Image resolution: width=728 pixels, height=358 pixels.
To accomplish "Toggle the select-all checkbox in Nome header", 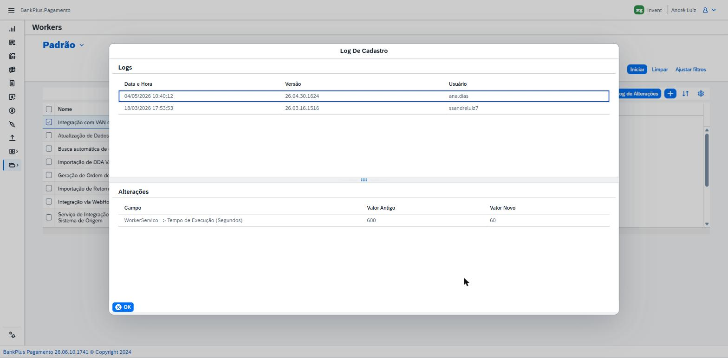I will click(x=49, y=109).
